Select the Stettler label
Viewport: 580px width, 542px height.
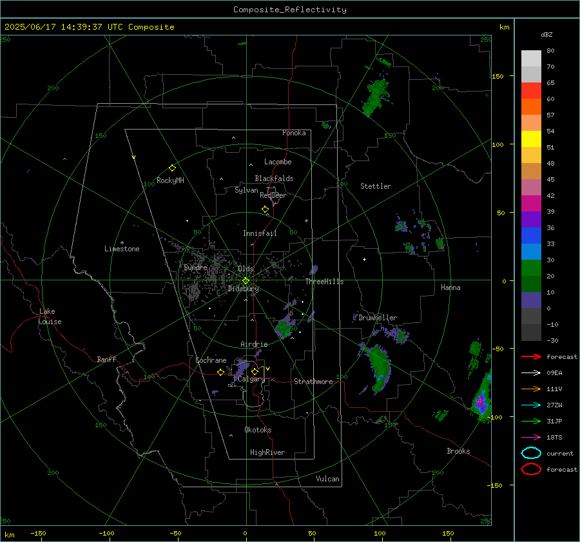[x=376, y=186]
